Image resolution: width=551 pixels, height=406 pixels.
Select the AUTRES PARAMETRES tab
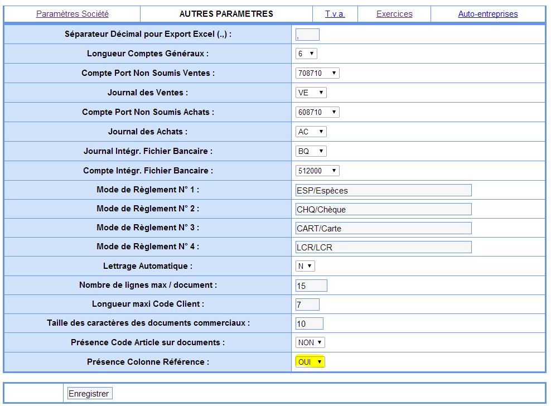(x=226, y=14)
